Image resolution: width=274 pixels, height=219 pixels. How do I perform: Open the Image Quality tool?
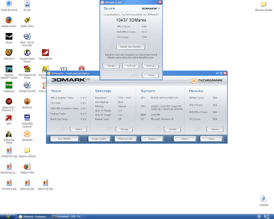99,139
